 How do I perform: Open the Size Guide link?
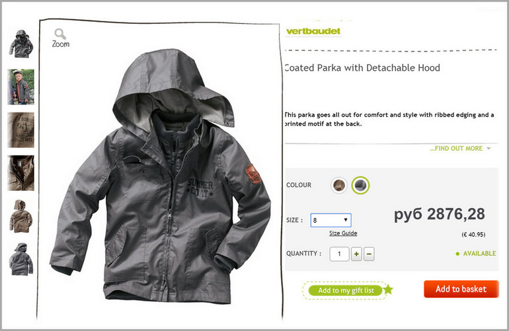coord(343,233)
